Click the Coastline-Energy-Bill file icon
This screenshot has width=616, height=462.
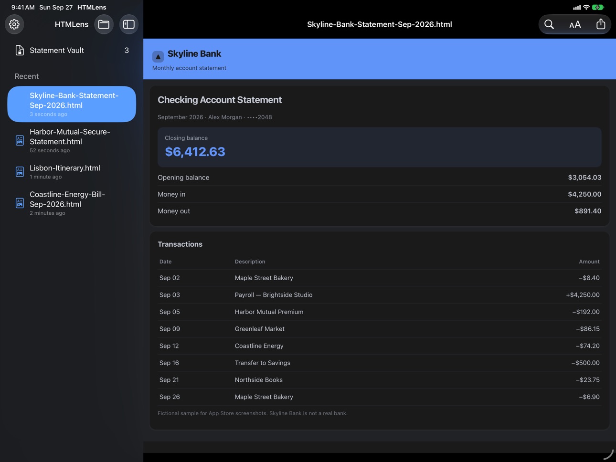(x=20, y=203)
